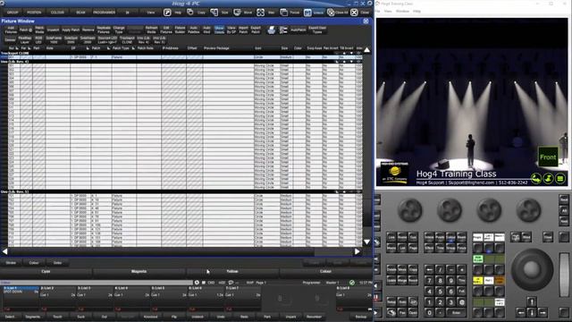This screenshot has width=572, height=322.
Task: Click the scroll up arrow in the fixture list
Action: point(367,50)
